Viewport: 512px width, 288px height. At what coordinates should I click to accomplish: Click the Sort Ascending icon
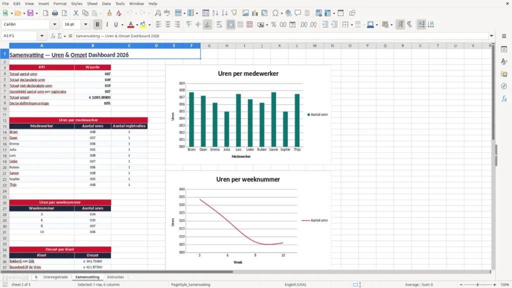(215, 13)
